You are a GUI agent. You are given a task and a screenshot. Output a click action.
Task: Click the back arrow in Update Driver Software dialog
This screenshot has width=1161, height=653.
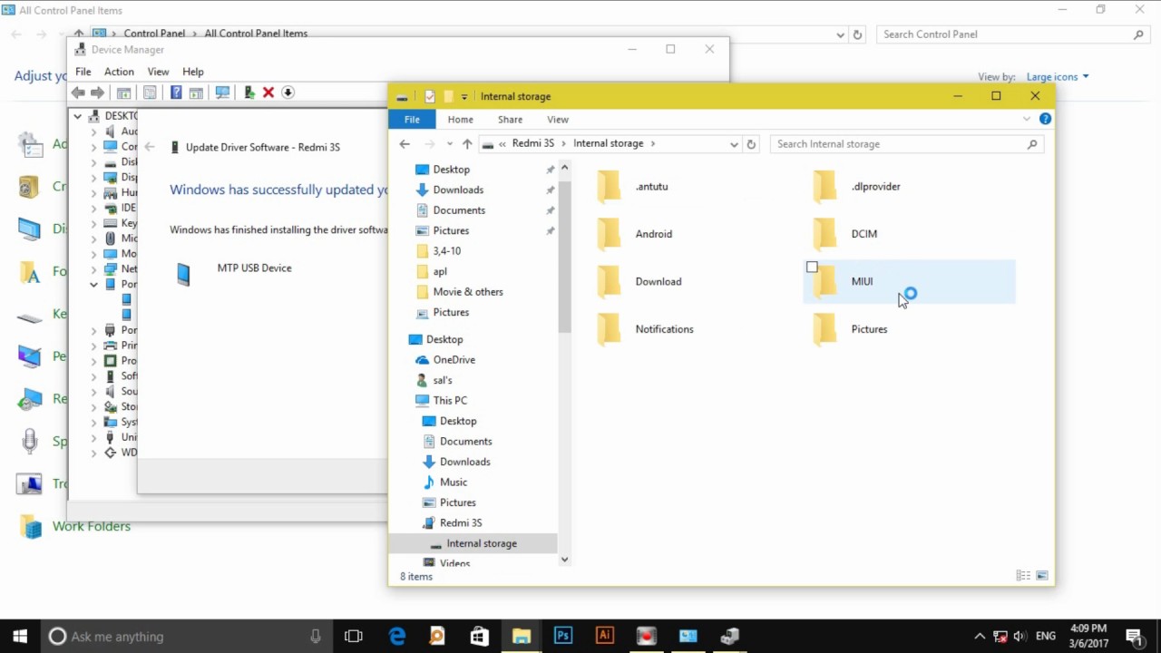coord(150,147)
